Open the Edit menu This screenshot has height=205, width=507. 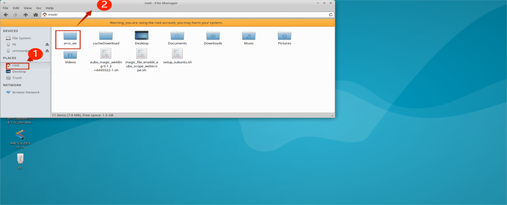16,8
